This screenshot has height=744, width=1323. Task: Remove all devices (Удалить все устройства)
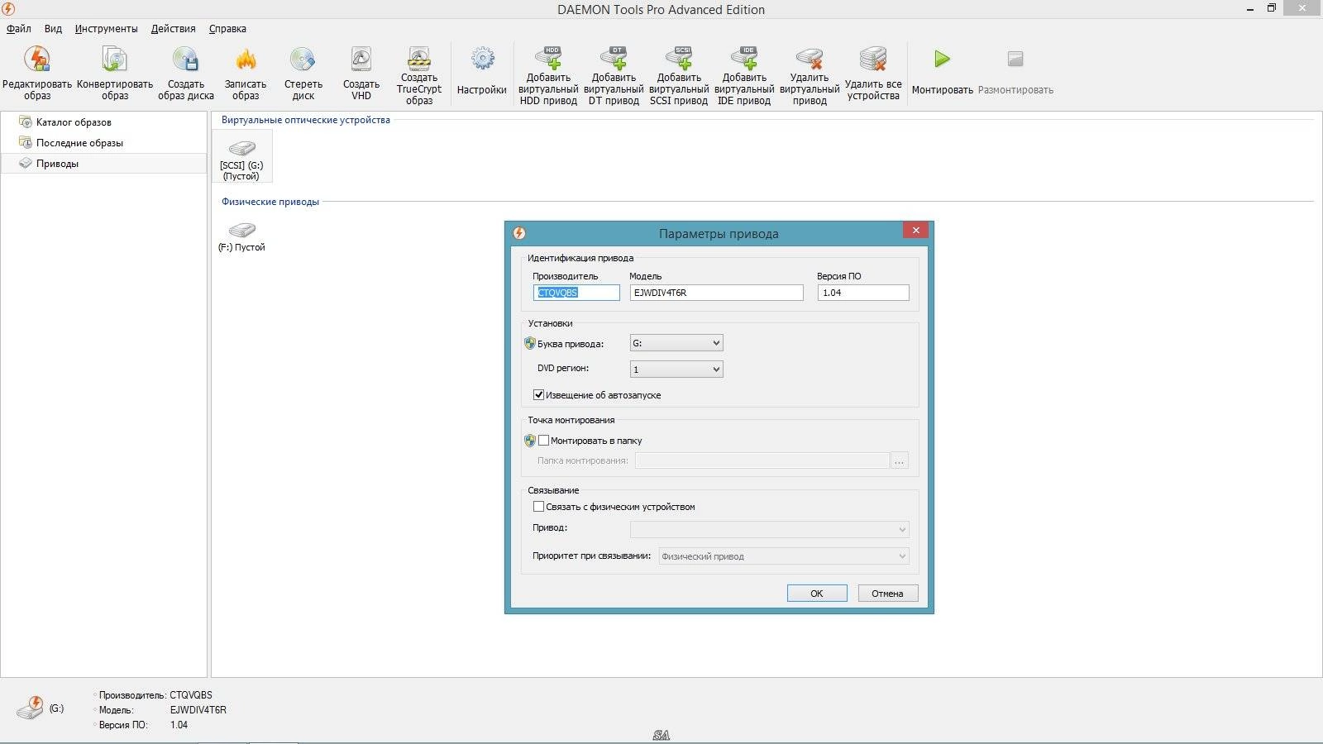point(873,73)
